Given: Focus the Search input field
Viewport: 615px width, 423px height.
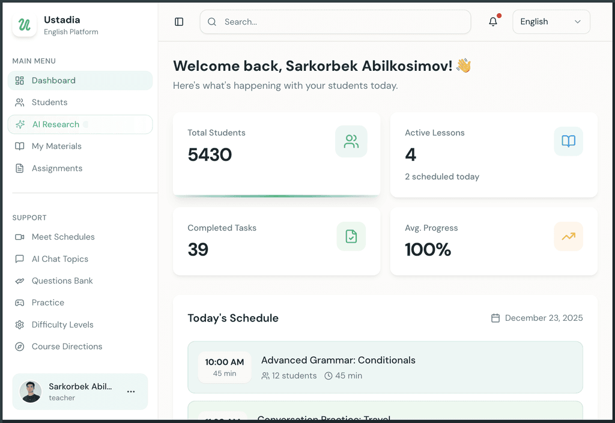Looking at the screenshot, I should [335, 22].
